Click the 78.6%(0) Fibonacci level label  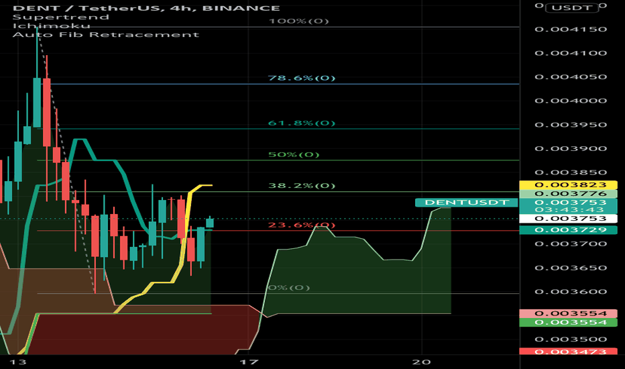click(x=301, y=78)
